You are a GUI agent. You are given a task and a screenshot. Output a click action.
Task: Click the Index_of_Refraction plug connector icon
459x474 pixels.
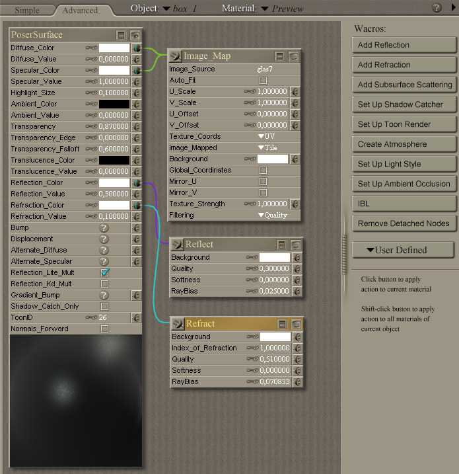pyautogui.click(x=297, y=348)
